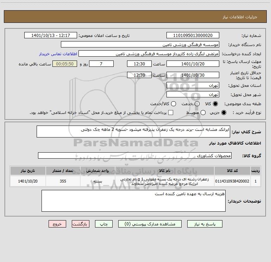
Task: Click the table need date 1401/10/20 cell
Action: point(28,181)
